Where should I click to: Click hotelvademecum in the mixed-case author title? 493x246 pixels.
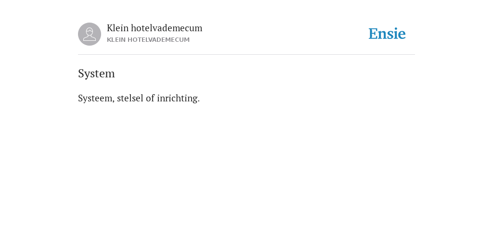[167, 28]
